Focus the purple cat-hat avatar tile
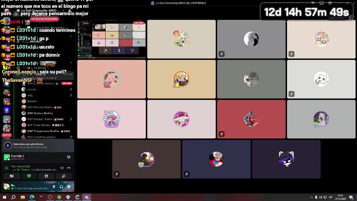This screenshot has width=357, height=201. click(286, 159)
